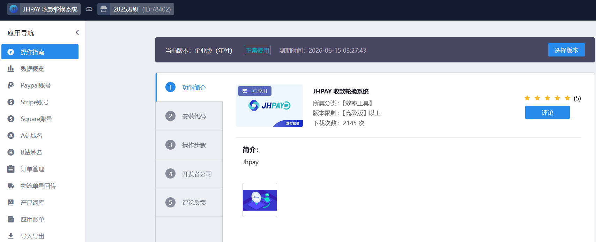The height and width of the screenshot is (242, 596).
Task: Click the 2025发财 store chip
Action: point(136,9)
